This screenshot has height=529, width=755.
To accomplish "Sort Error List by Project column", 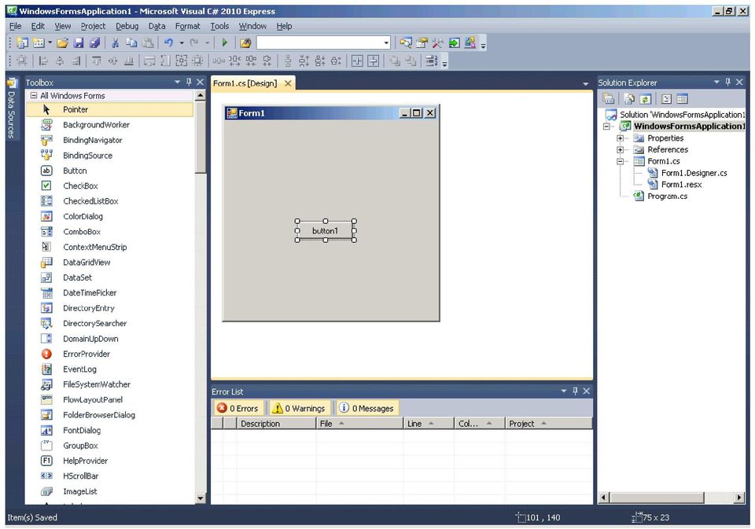I will click(x=549, y=424).
